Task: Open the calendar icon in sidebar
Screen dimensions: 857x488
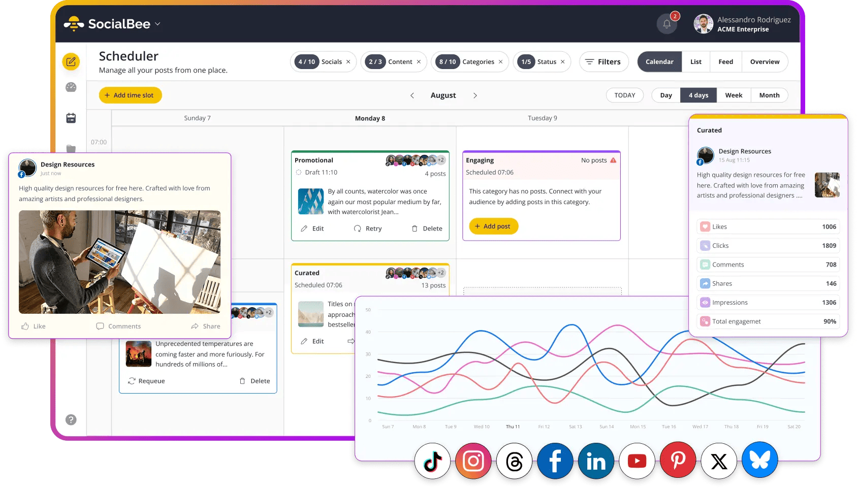Action: click(x=71, y=118)
